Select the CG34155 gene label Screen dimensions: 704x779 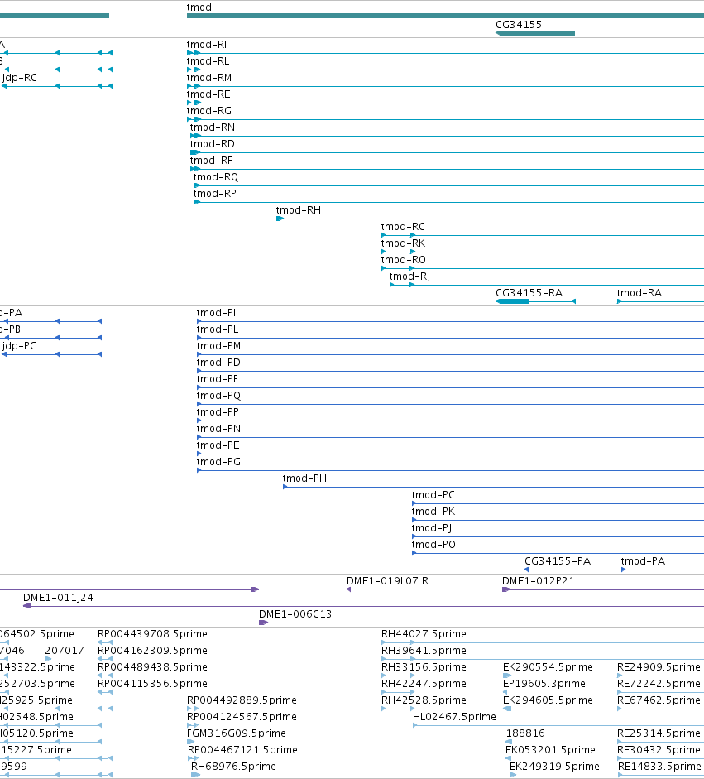pos(519,25)
